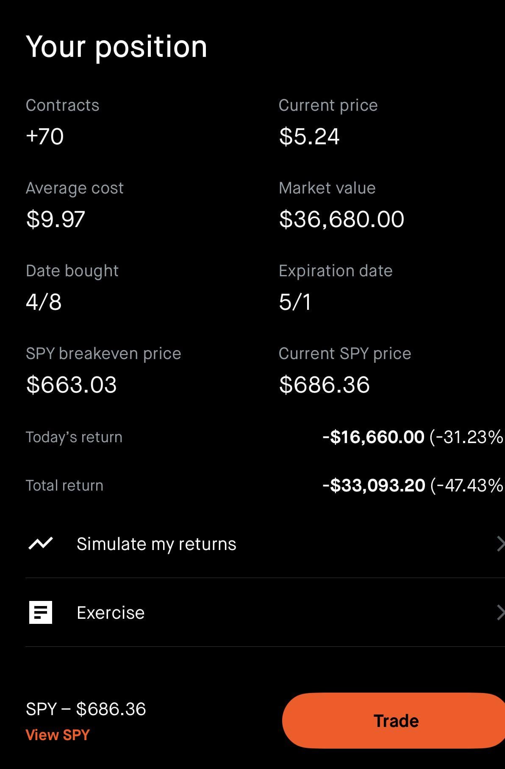Tap the Total return amount -$33,093.20
Screen dimensions: 505x769
pos(374,486)
